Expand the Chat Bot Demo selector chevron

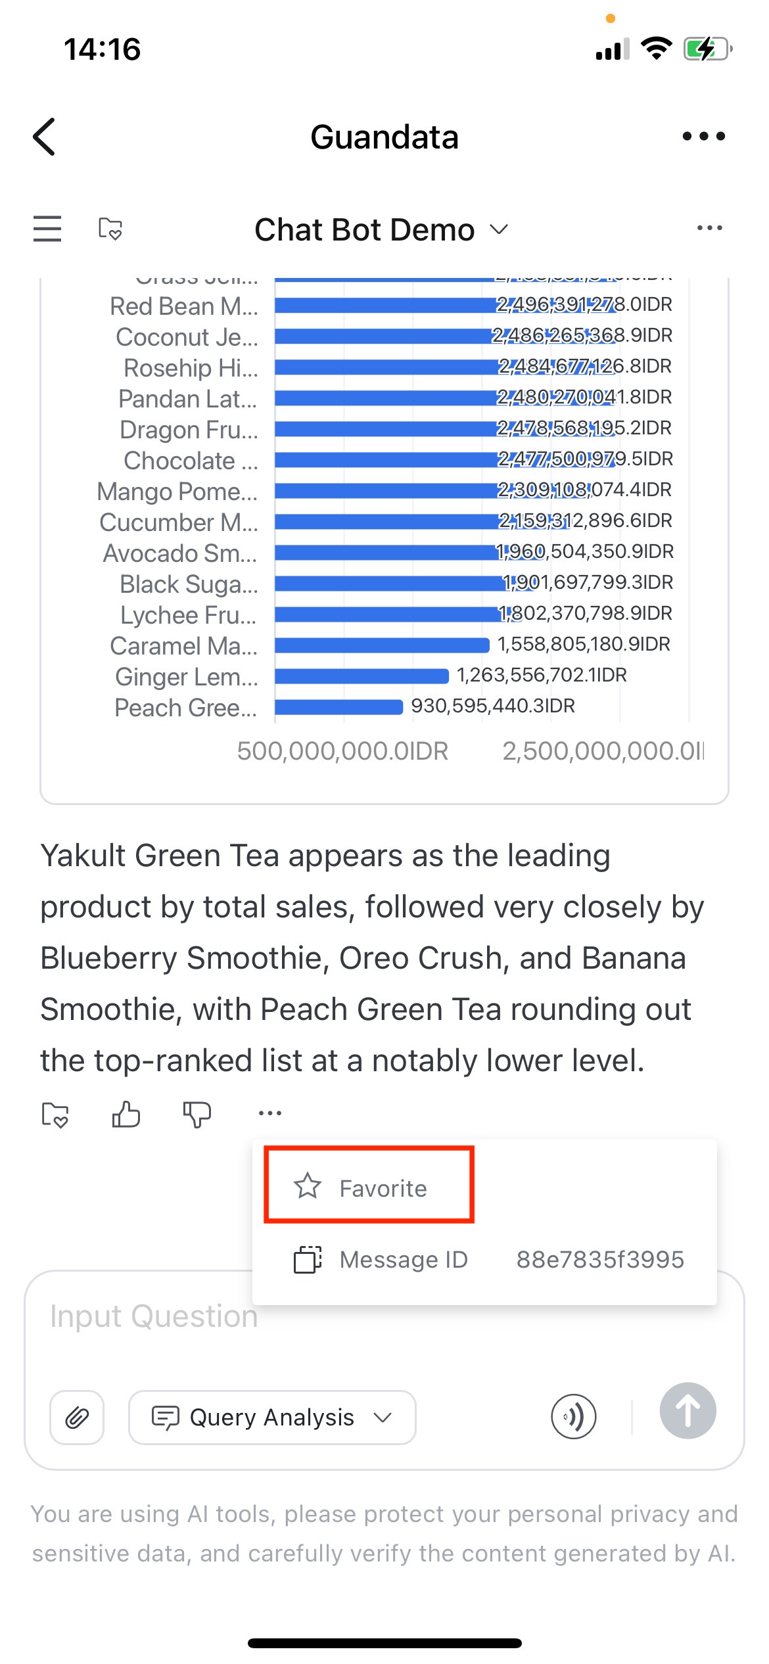(500, 229)
